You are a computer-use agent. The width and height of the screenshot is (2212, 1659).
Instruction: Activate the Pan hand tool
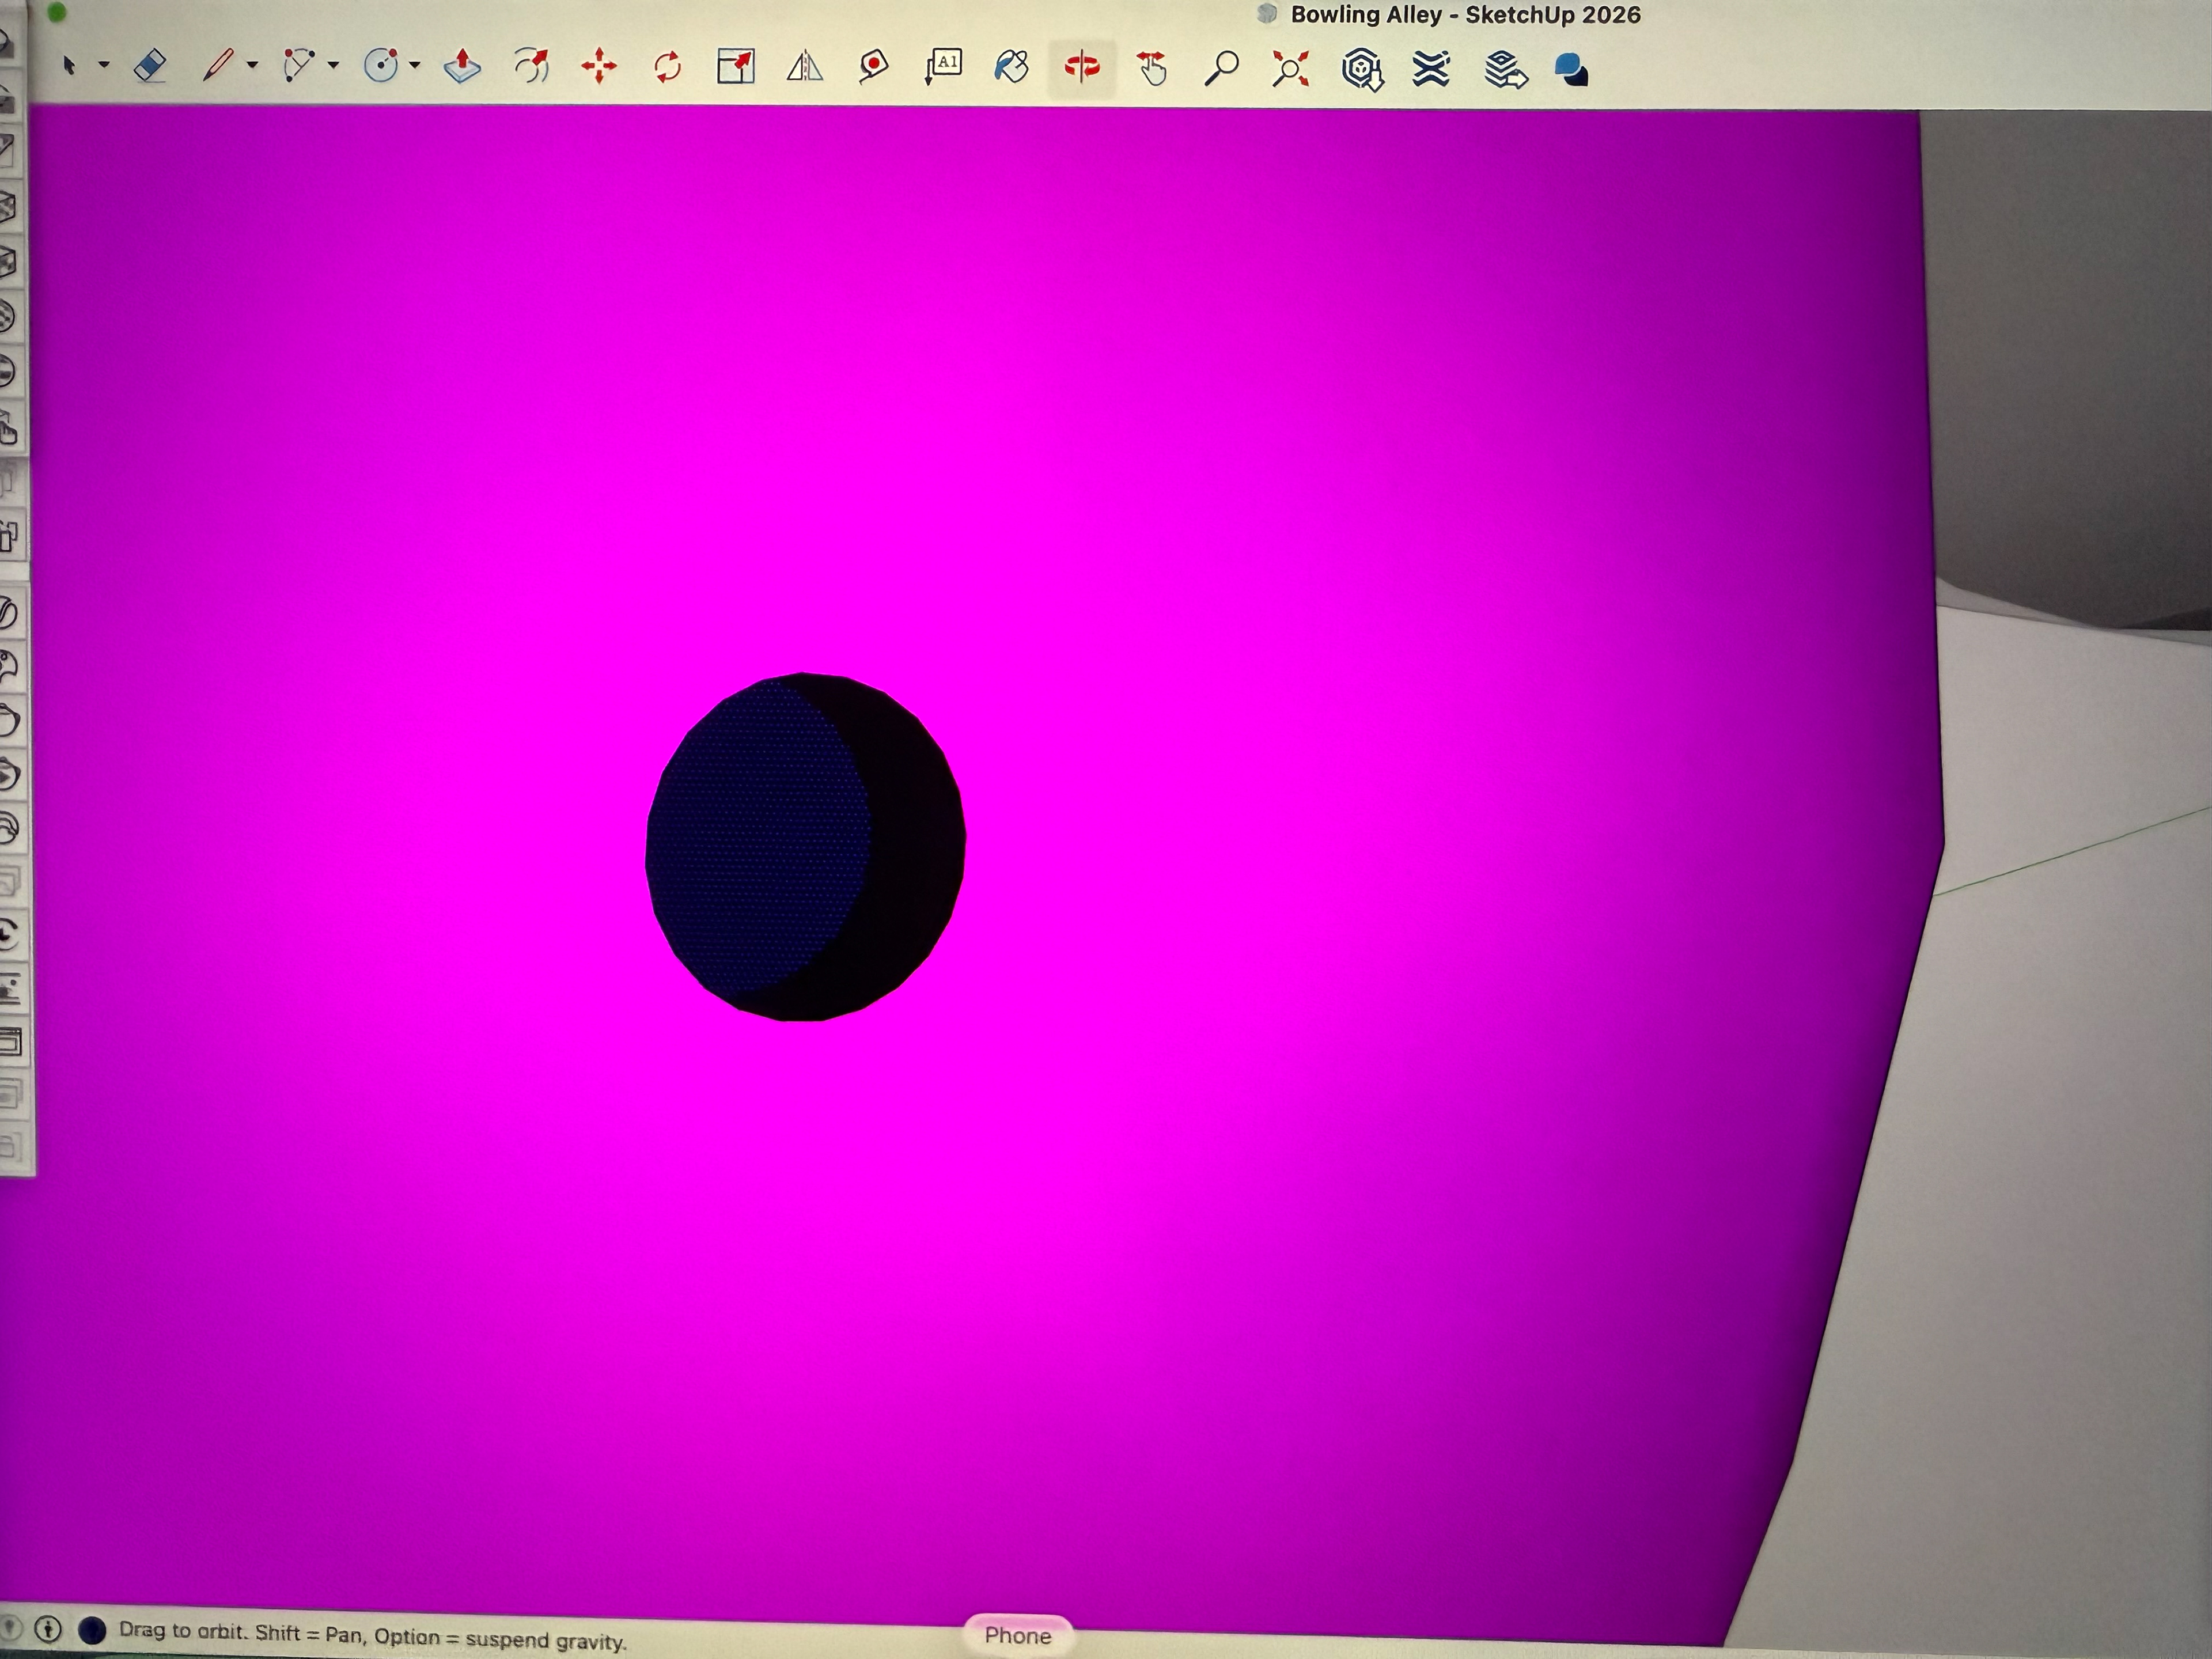1152,68
